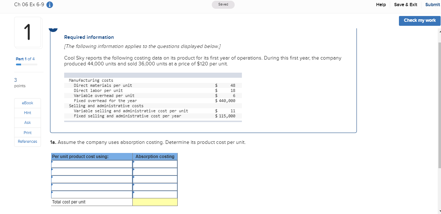Open the third Absorption costing cell dropdown
Viewport: 441px width, 214px height.
coord(155,179)
